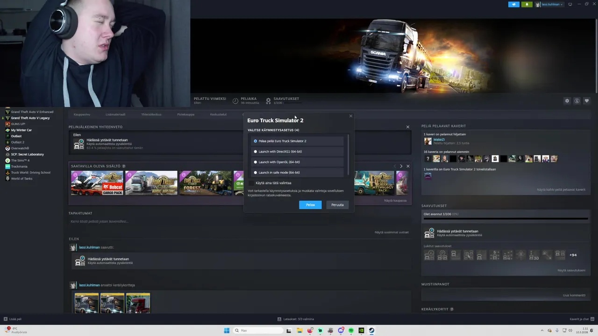Click the World of Tanks icon
This screenshot has height=336, width=598.
click(7, 179)
